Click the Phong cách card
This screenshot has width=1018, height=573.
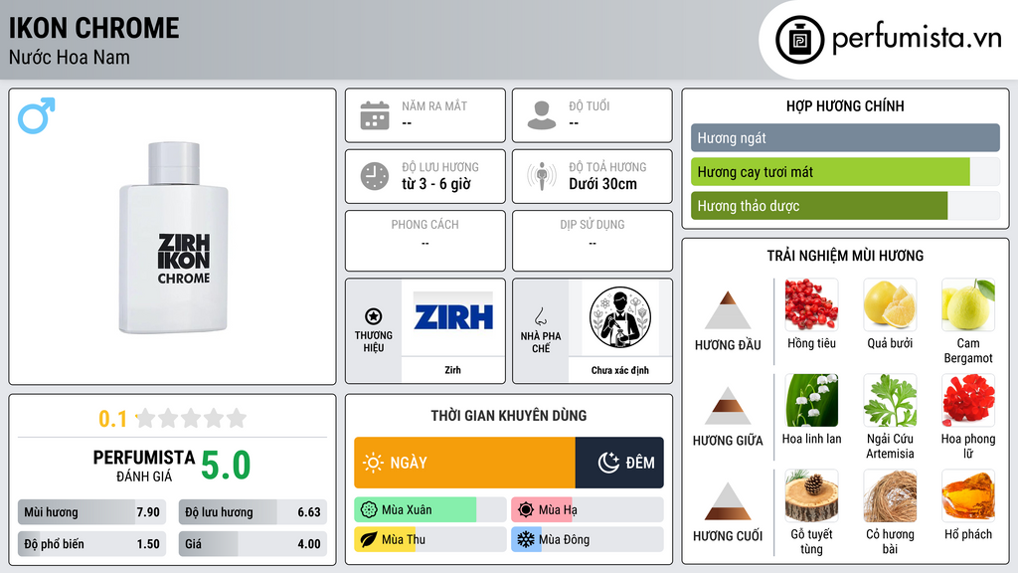(425, 241)
